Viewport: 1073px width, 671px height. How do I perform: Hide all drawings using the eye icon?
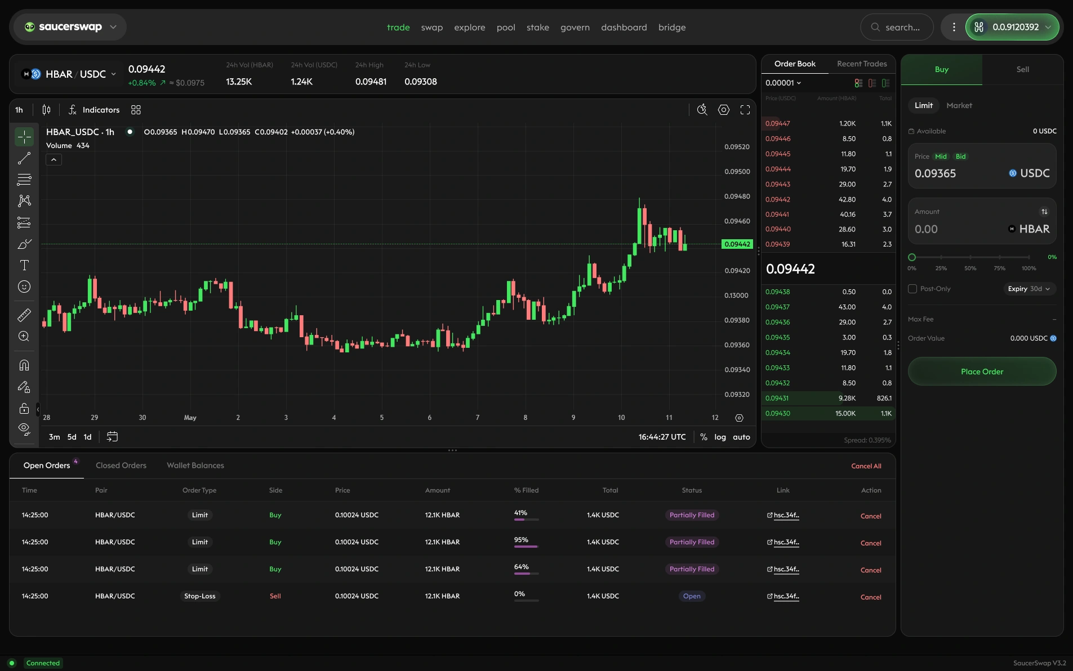click(x=24, y=430)
